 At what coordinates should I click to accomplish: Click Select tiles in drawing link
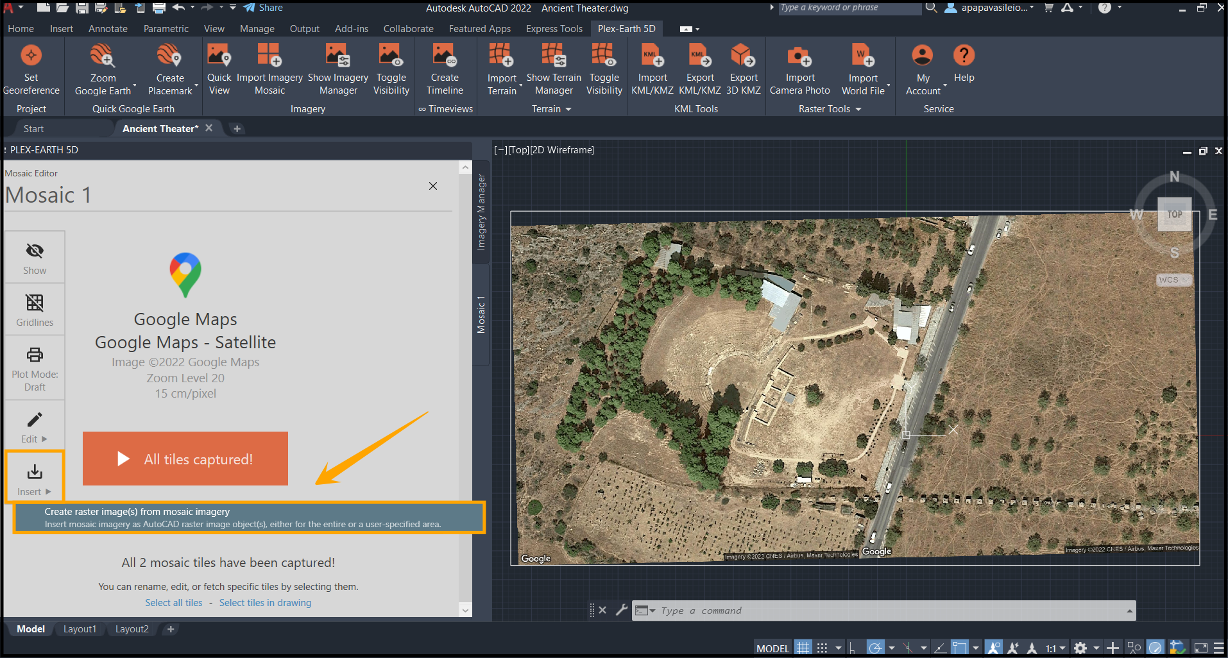pos(265,603)
